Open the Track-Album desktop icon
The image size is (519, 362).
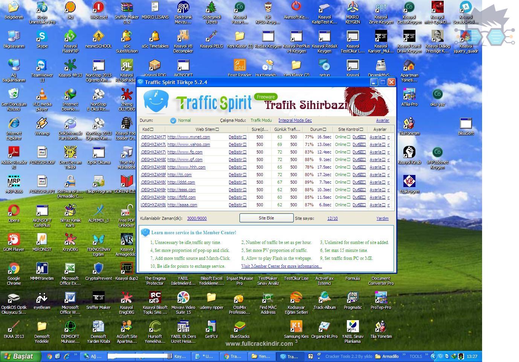(324, 301)
